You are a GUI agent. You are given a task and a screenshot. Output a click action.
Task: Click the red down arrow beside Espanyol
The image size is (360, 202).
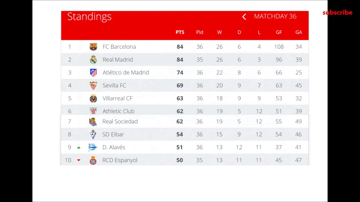tap(79, 160)
